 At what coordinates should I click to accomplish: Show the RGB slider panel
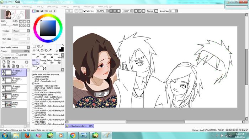coord(38,11)
